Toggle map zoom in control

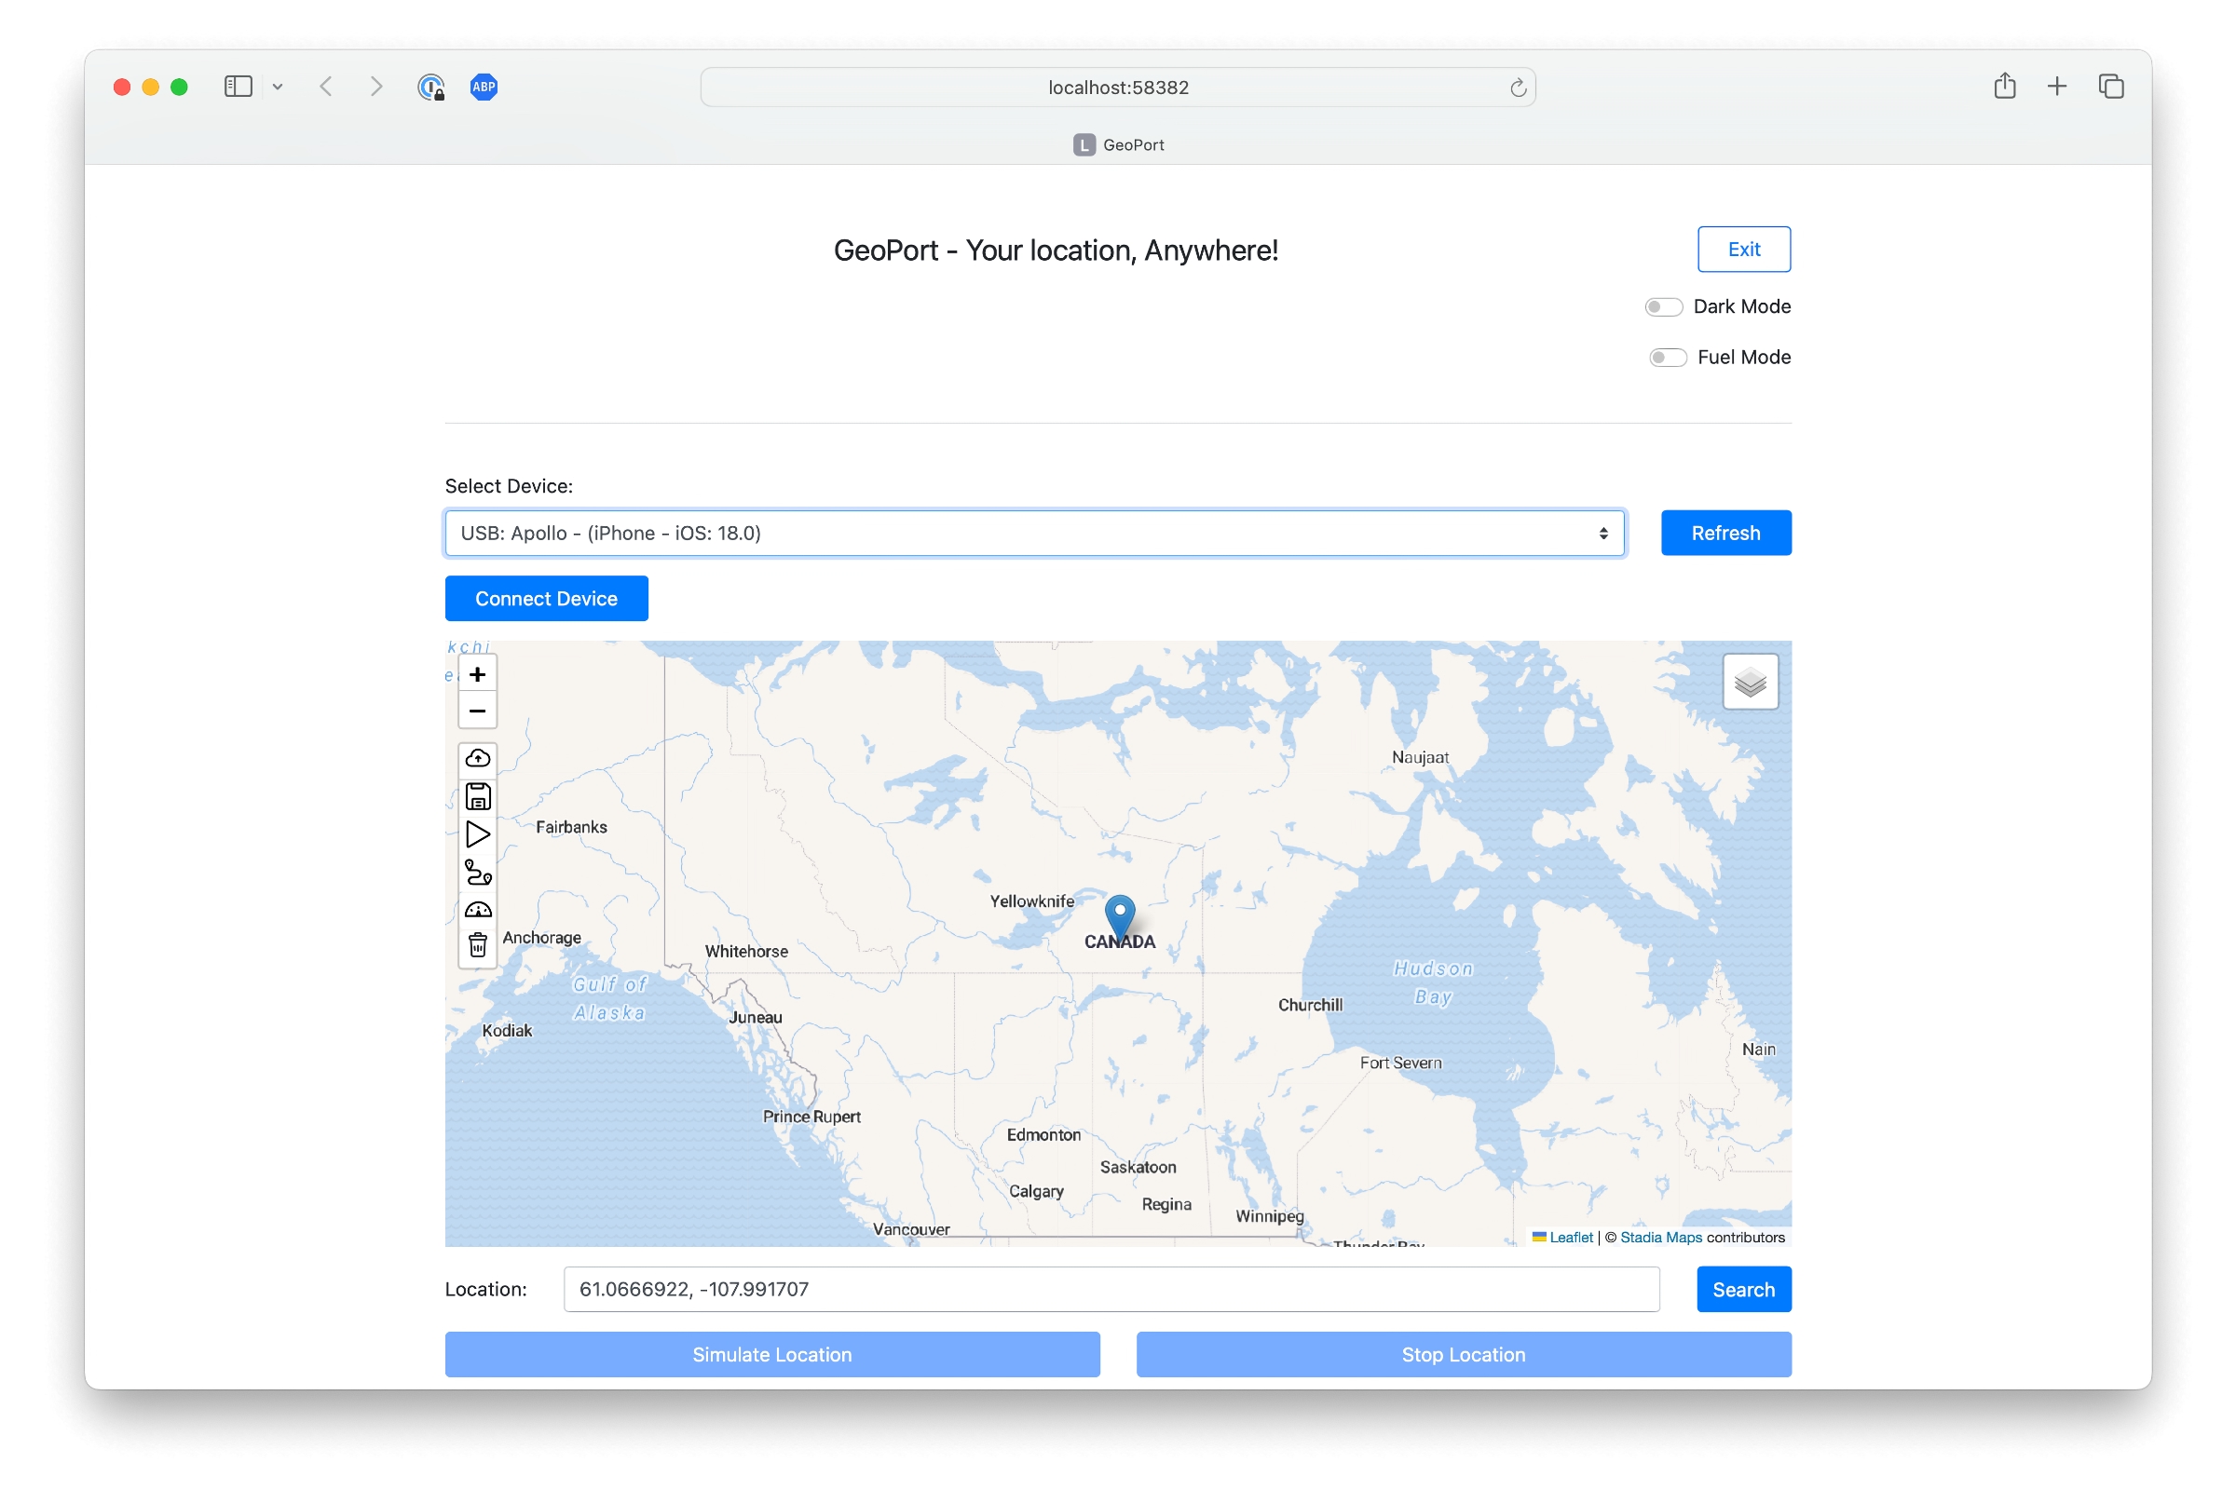[477, 673]
